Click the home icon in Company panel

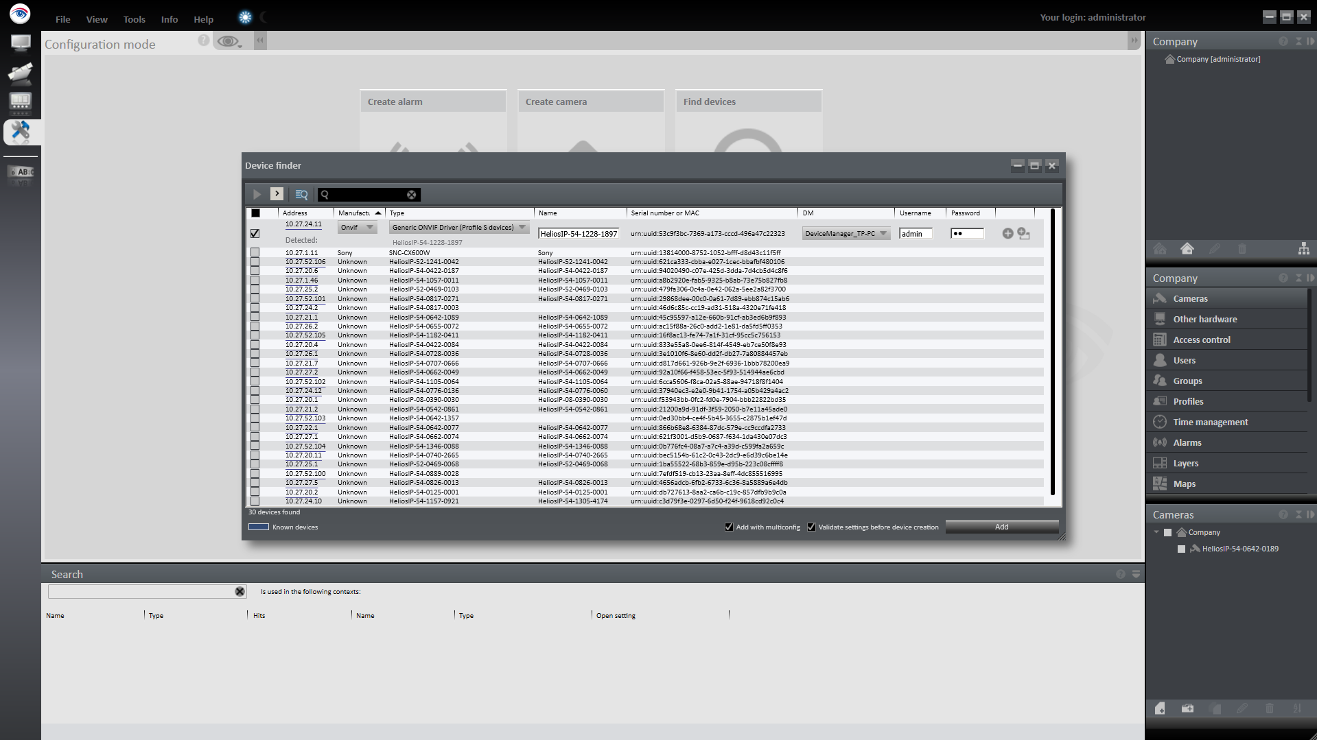coord(1187,249)
